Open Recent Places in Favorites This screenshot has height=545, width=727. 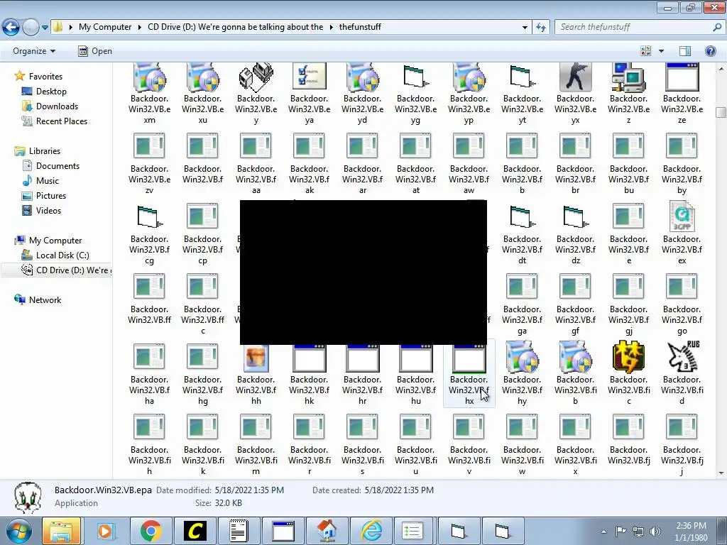point(62,121)
